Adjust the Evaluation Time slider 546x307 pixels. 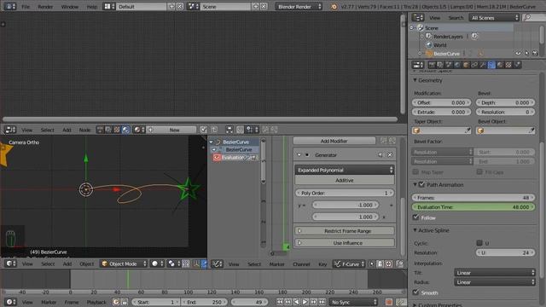pos(473,207)
